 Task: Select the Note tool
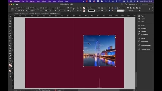(x=10, y=53)
